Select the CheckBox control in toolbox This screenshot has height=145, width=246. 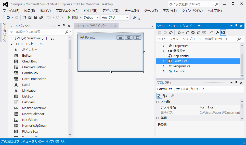click(x=29, y=61)
